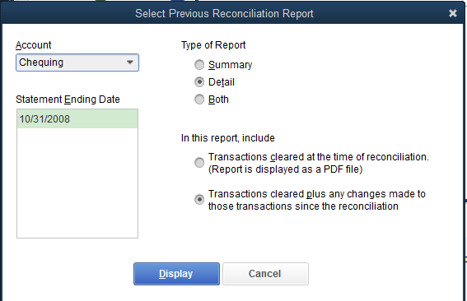
Task: Choose the Detail report type radio button
Action: click(199, 82)
